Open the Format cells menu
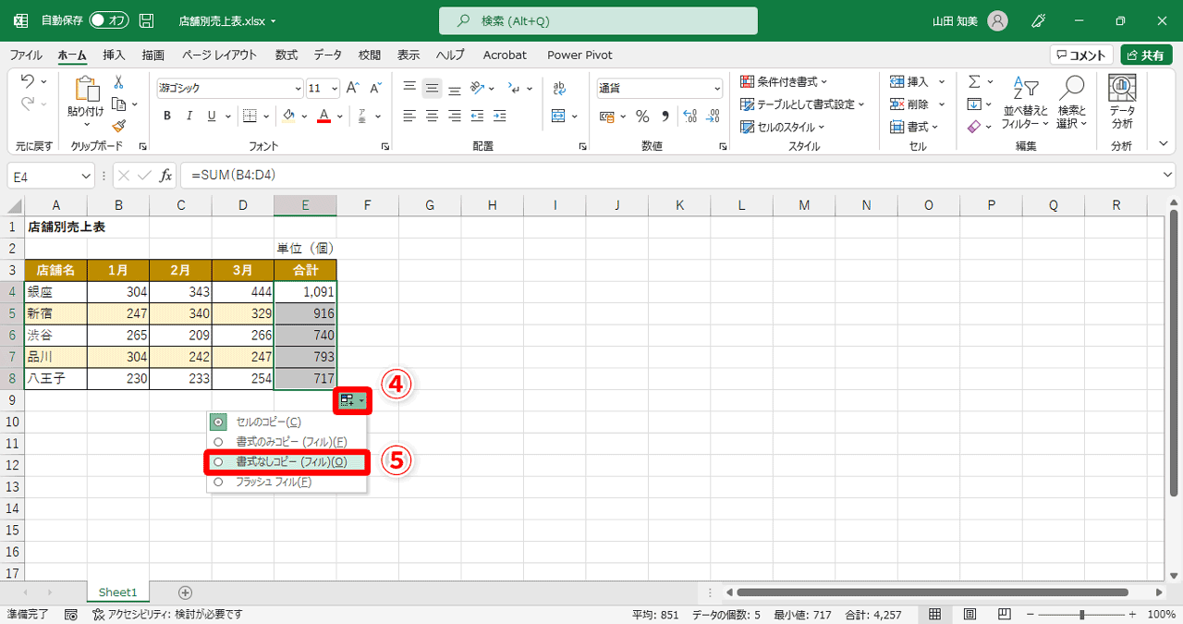The width and height of the screenshot is (1183, 624). tap(915, 127)
